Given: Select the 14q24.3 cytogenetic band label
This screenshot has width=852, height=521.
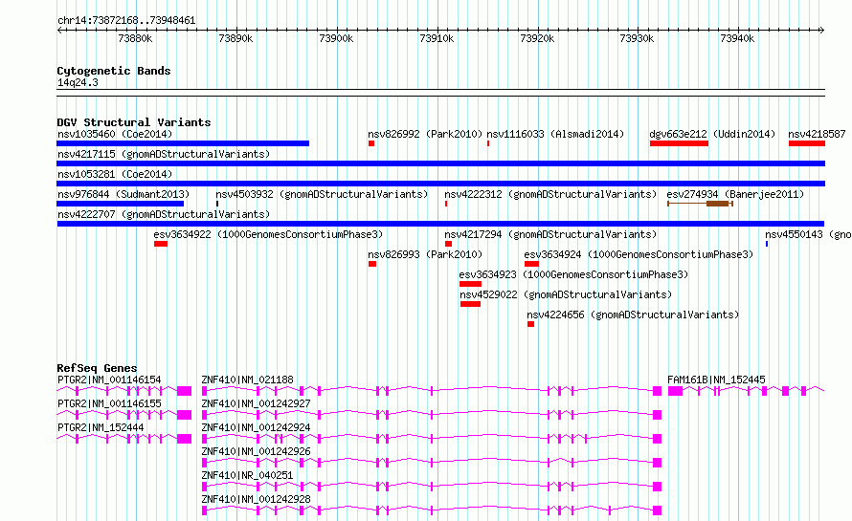Looking at the screenshot, I should pos(78,82).
